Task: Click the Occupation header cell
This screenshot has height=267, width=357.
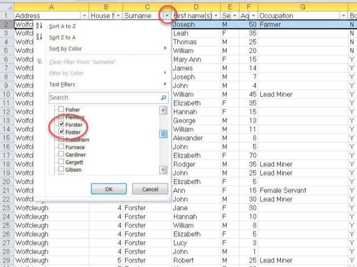Action: (x=303, y=16)
